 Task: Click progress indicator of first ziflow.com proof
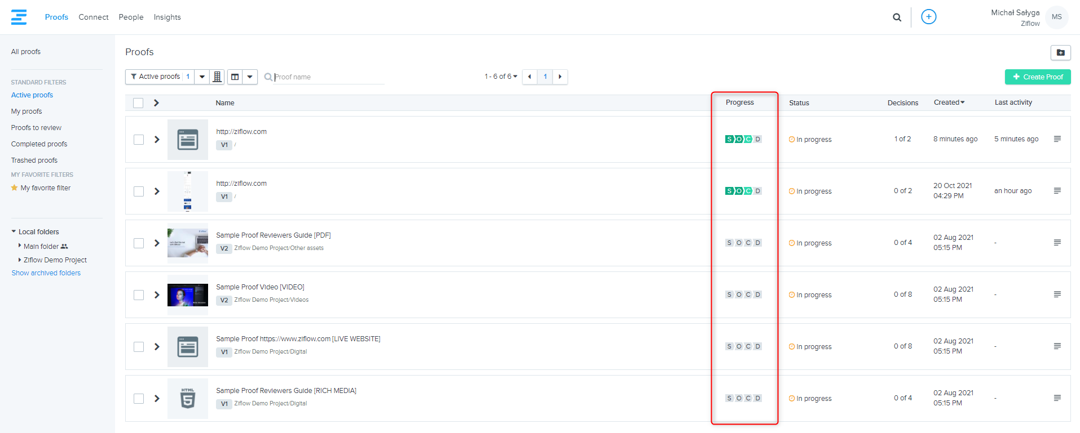743,139
